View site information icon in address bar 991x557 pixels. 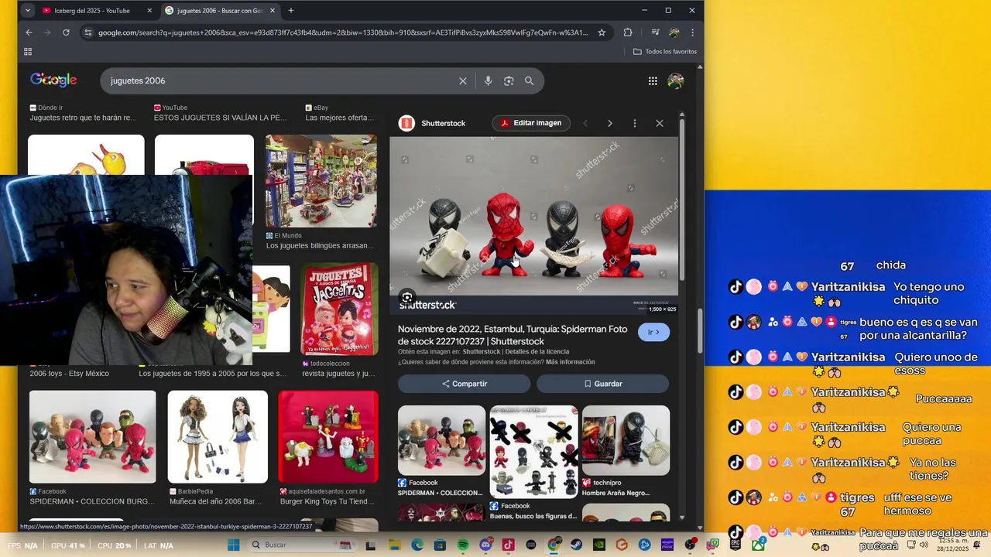[x=87, y=32]
